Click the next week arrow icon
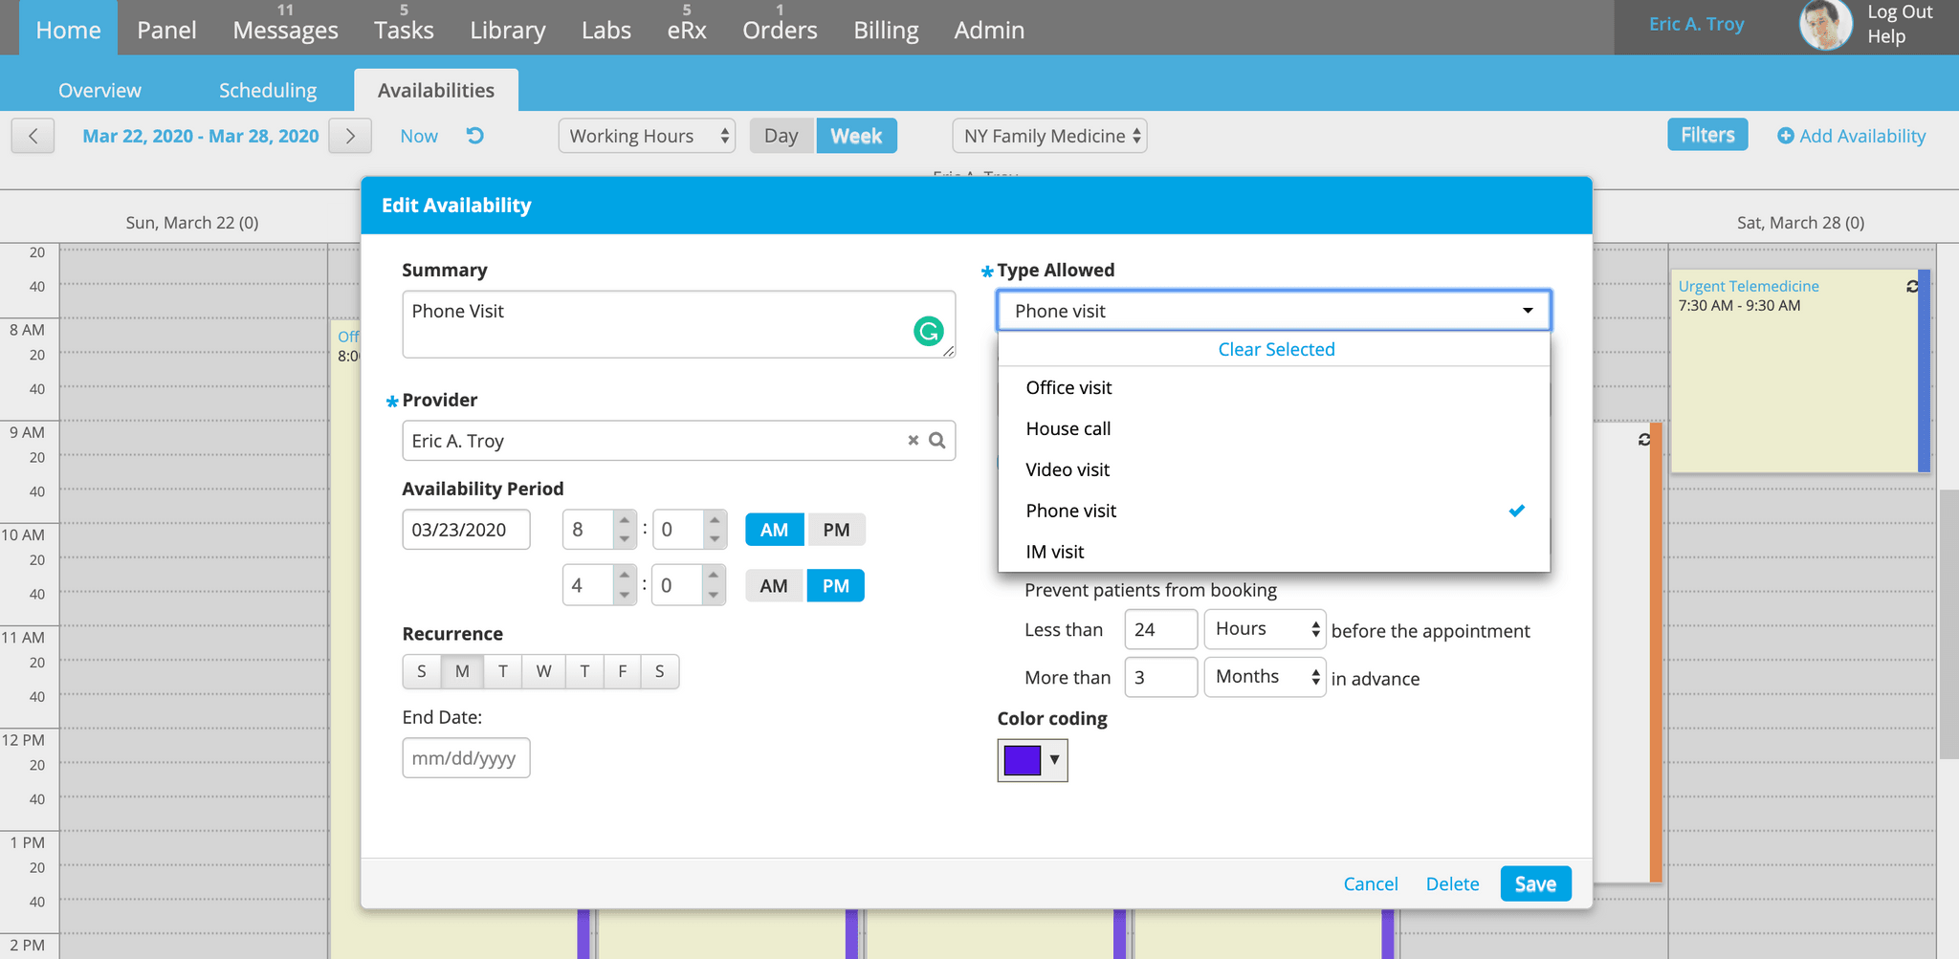The height and width of the screenshot is (959, 1959). [350, 136]
